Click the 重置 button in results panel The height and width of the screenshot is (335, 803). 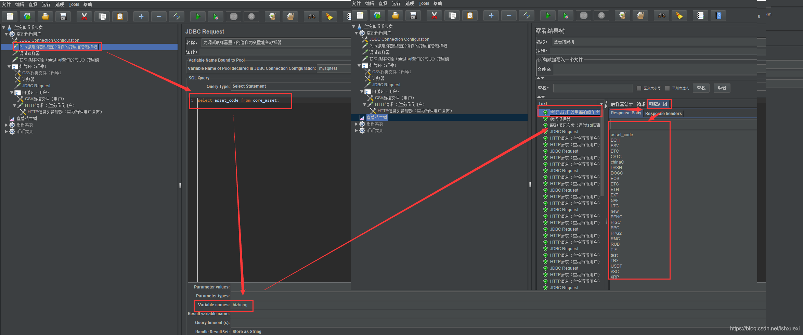tap(722, 88)
